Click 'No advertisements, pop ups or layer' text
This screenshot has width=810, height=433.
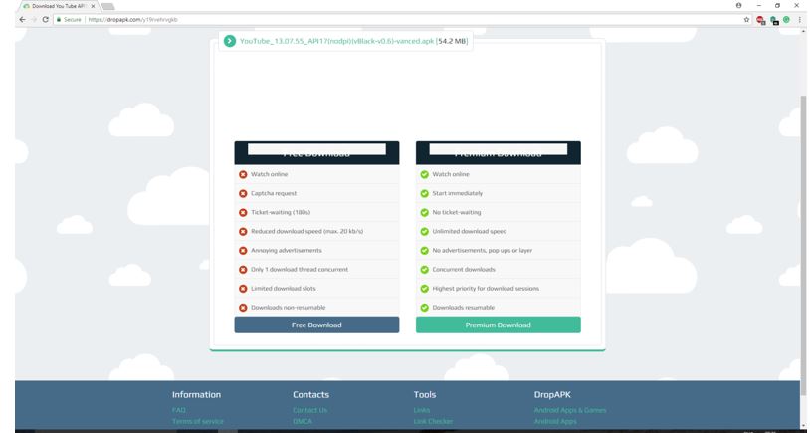tap(482, 251)
